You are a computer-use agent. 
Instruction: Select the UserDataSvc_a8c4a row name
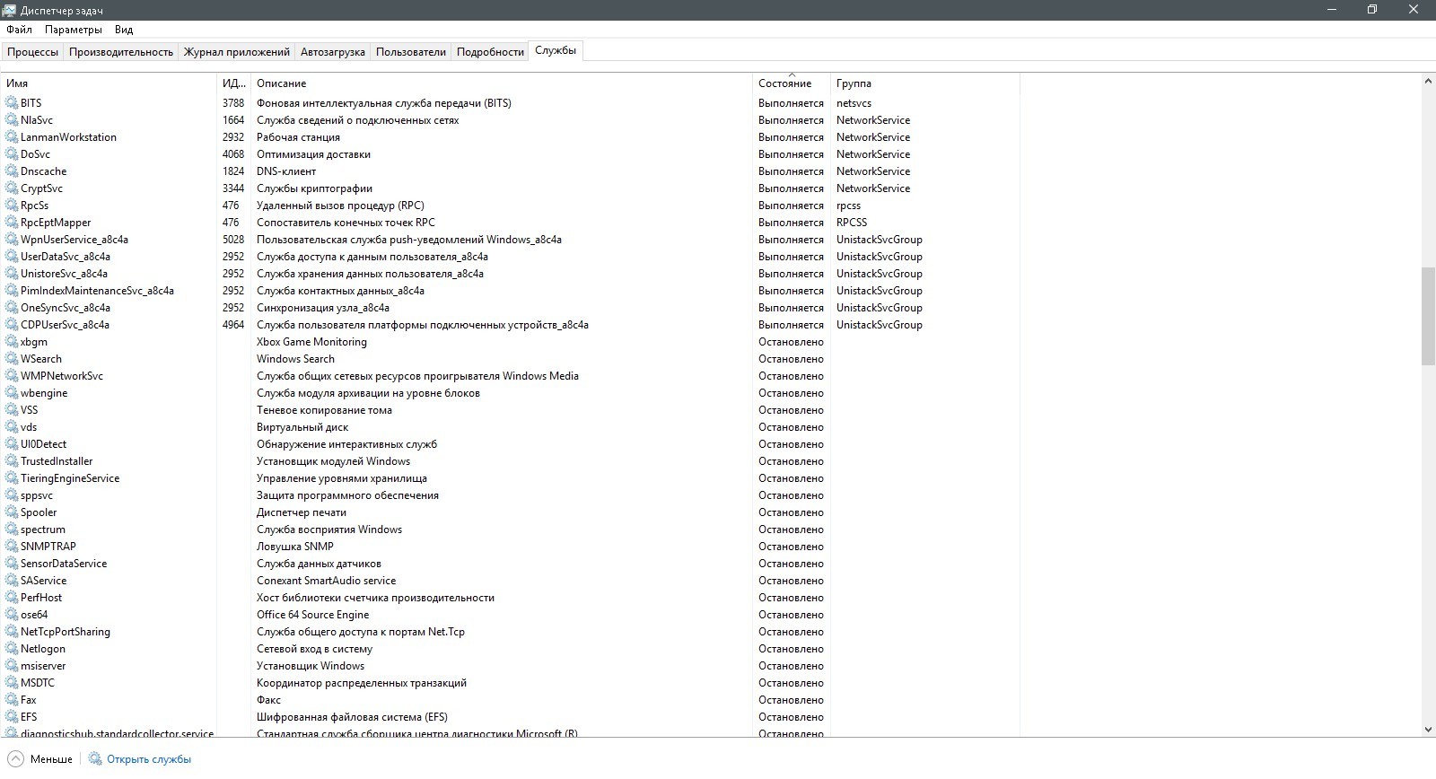pos(66,257)
